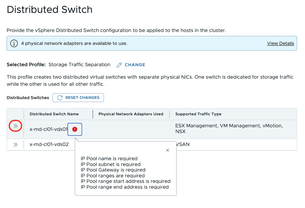
Task: Select the x-md-cl01-vds01 name cell
Action: pos(49,129)
